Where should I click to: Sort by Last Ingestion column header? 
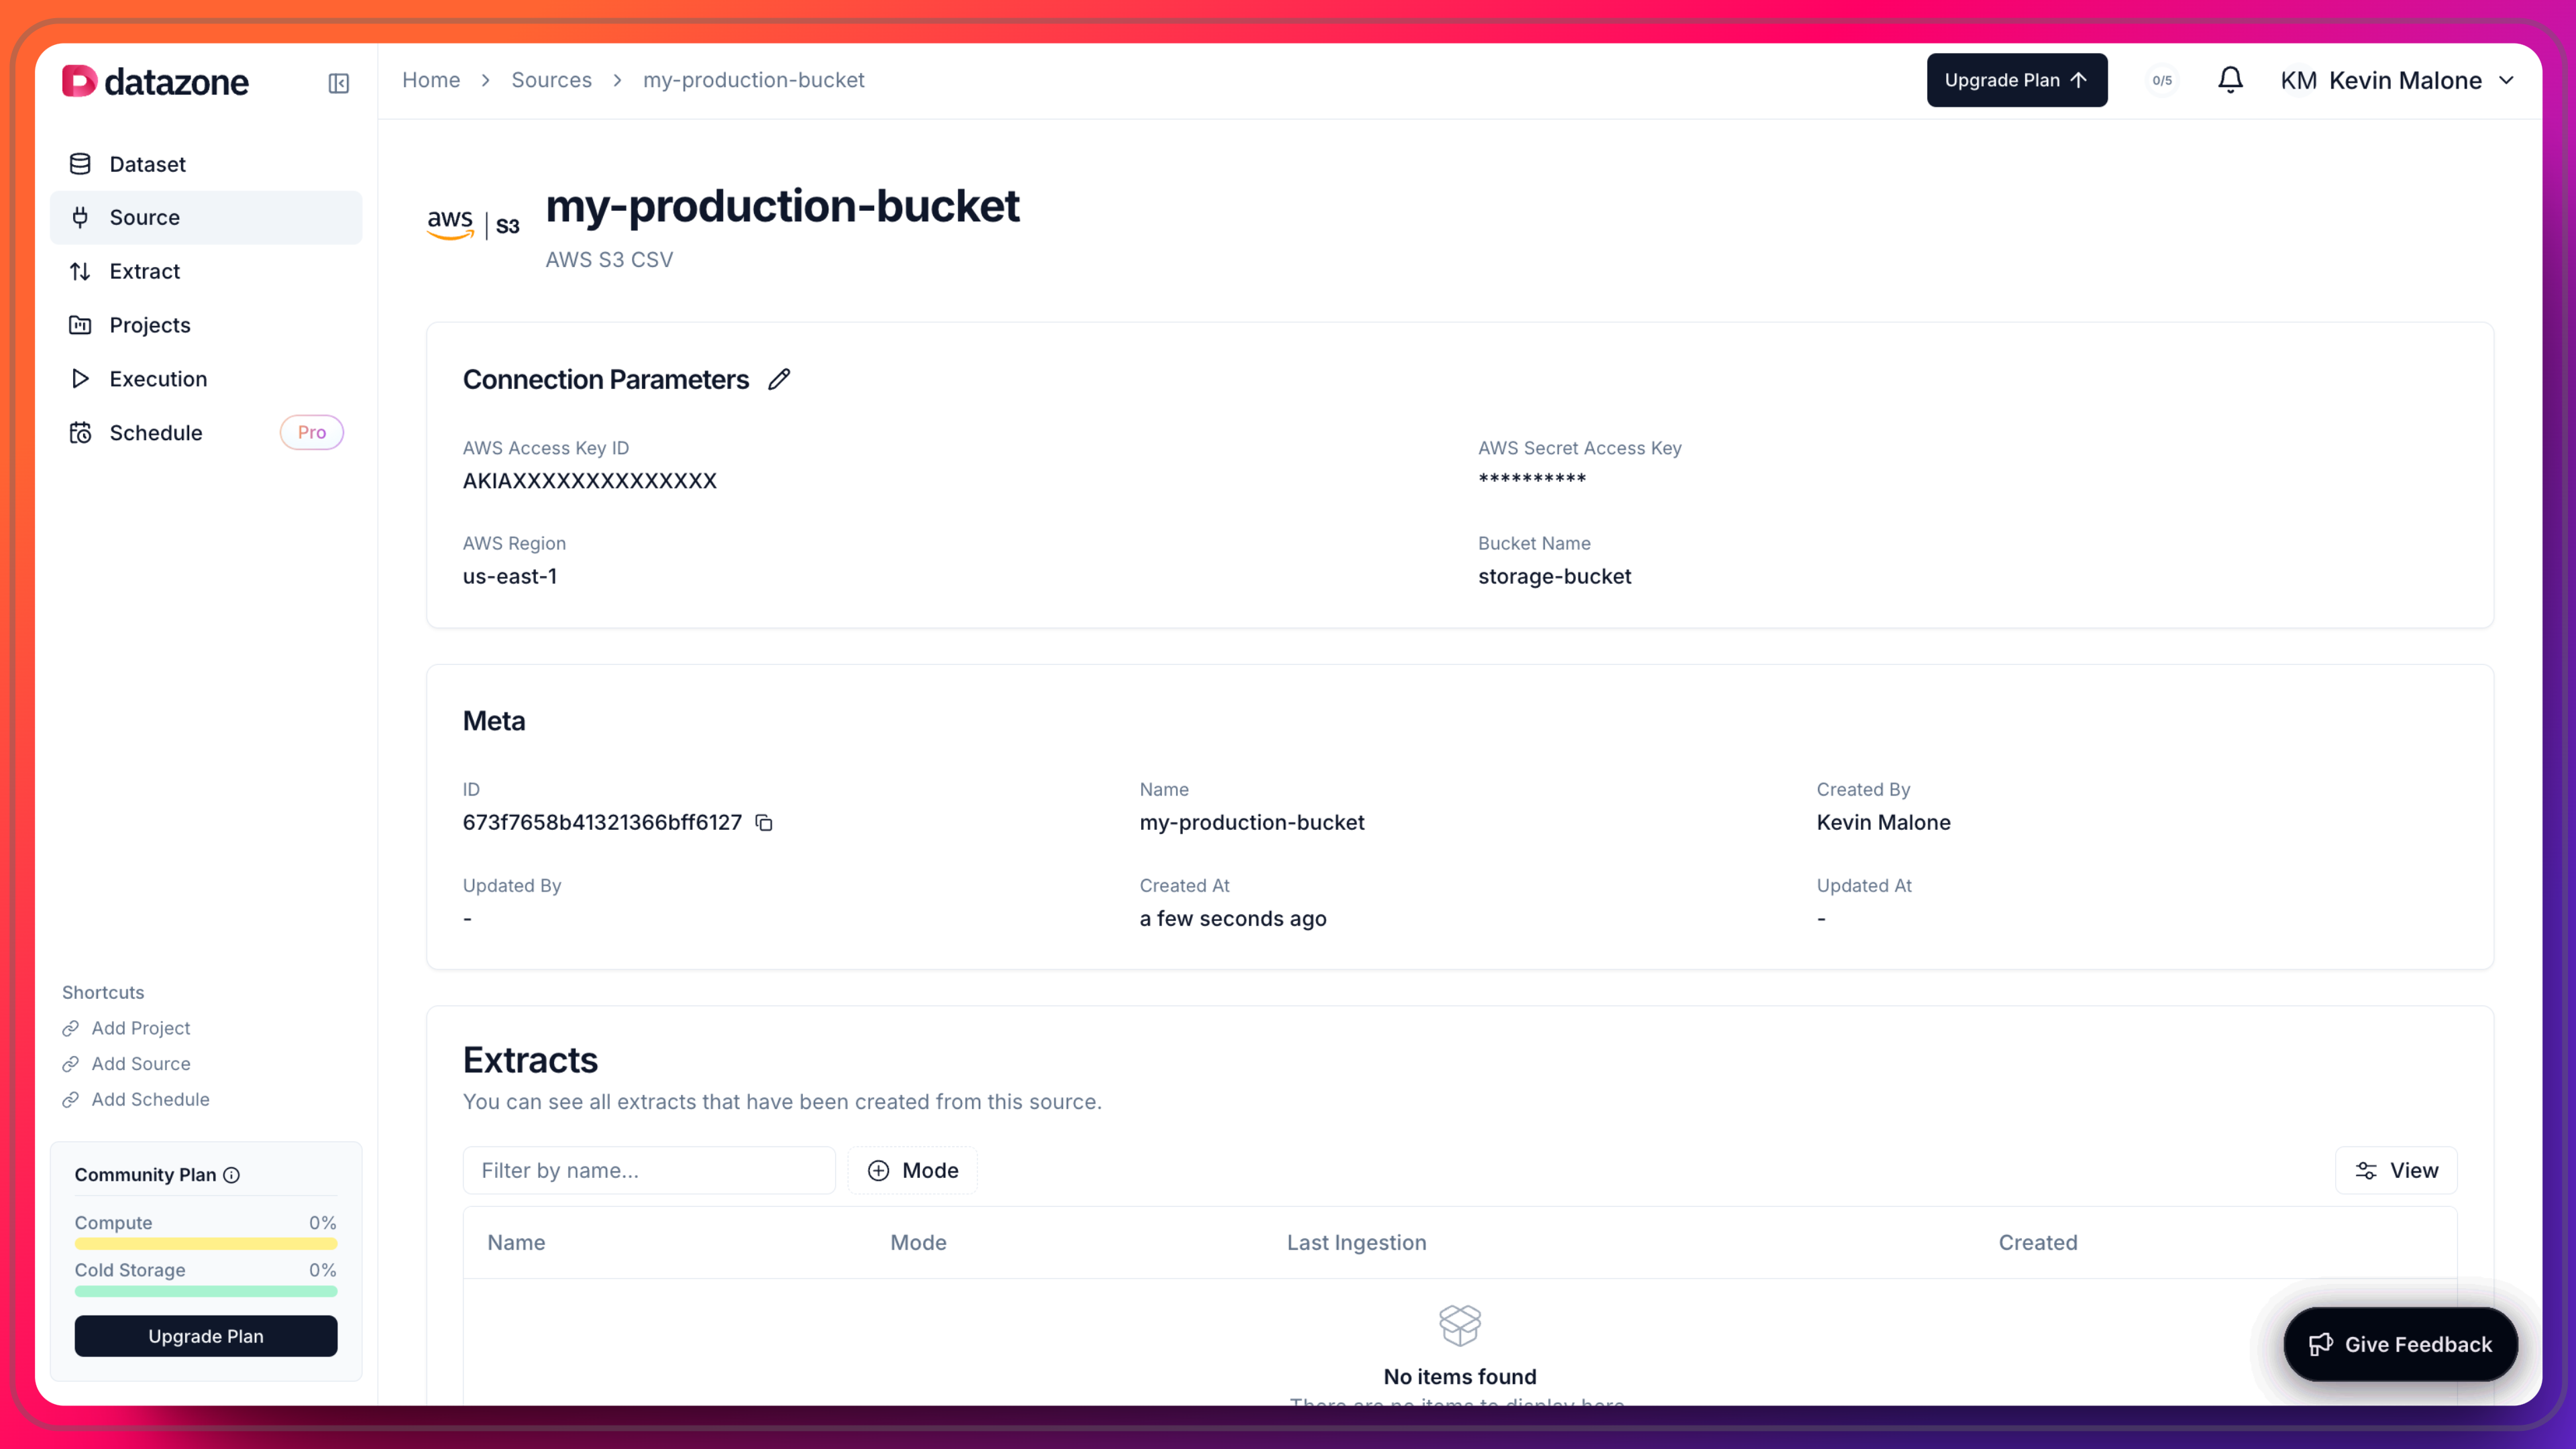point(1356,1243)
